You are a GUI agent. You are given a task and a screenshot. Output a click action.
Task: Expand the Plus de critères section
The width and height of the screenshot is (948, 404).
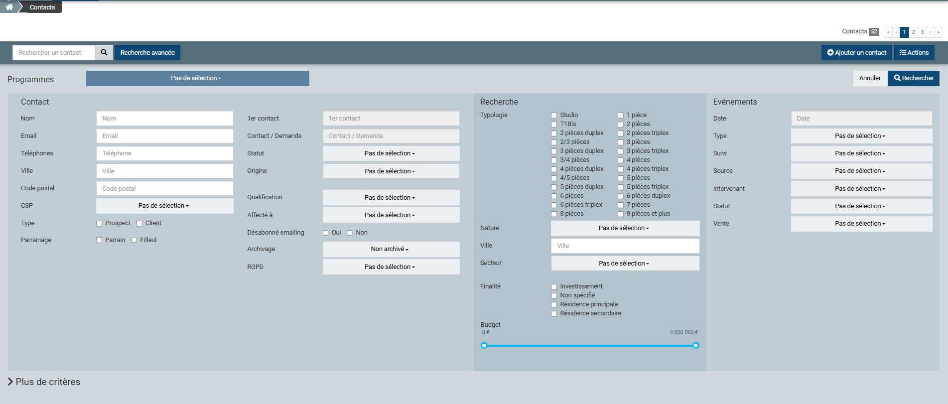pos(44,382)
